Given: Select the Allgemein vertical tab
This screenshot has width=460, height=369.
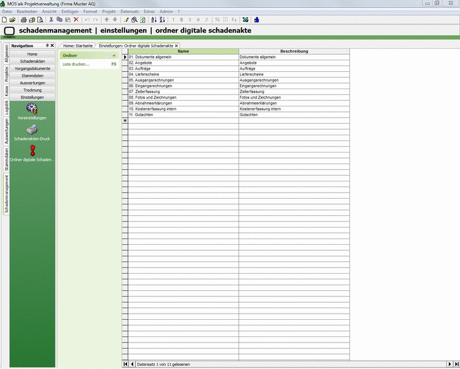Looking at the screenshot, I should coord(6,54).
